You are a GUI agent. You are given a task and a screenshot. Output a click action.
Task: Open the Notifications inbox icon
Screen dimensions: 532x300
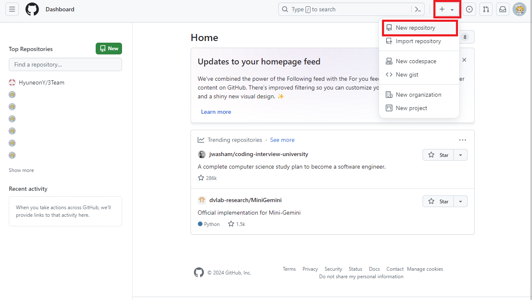[503, 9]
